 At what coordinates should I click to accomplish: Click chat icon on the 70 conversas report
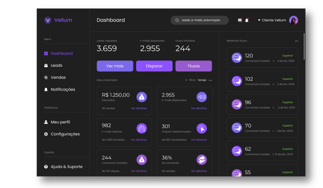(x=237, y=128)
